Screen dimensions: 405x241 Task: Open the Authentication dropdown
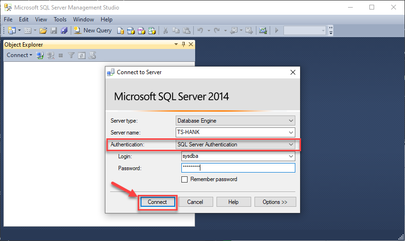(291, 145)
